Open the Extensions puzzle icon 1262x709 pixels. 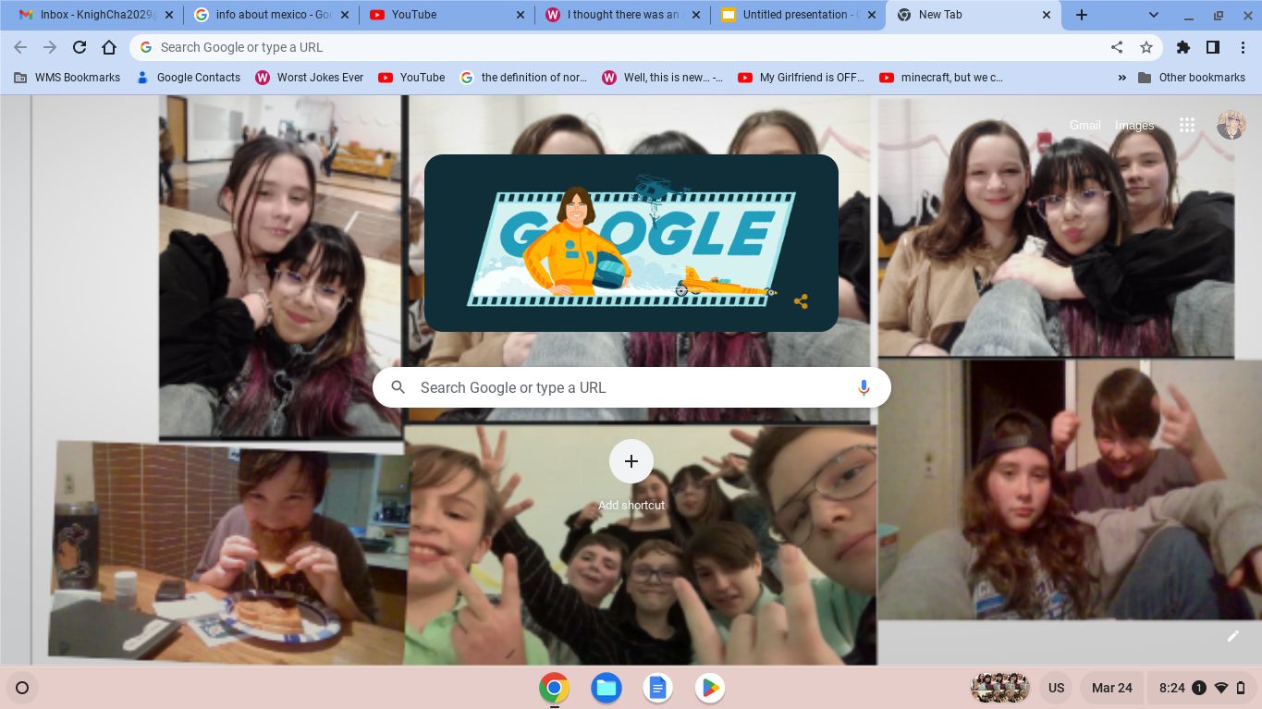pos(1183,47)
